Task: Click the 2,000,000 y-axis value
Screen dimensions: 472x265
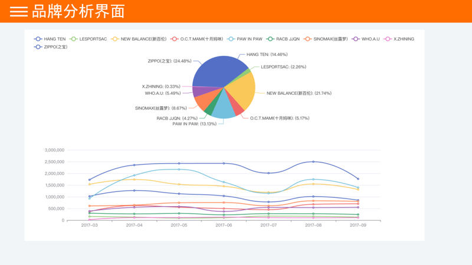Action: point(54,173)
